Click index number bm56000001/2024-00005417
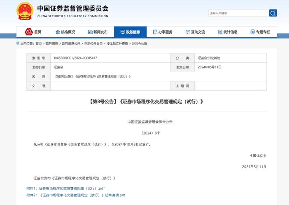289x205 pixels. click(x=75, y=58)
